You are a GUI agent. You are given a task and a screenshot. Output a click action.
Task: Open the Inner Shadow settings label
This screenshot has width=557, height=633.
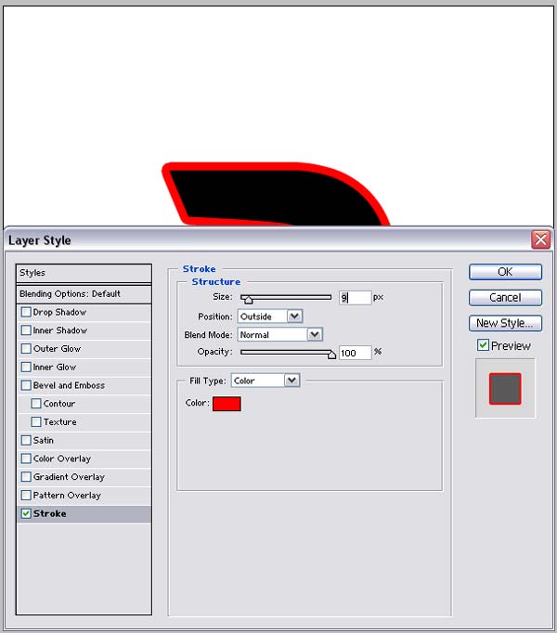(59, 330)
